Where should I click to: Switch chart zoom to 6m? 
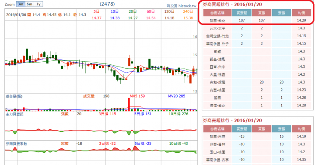tap(29, 4)
